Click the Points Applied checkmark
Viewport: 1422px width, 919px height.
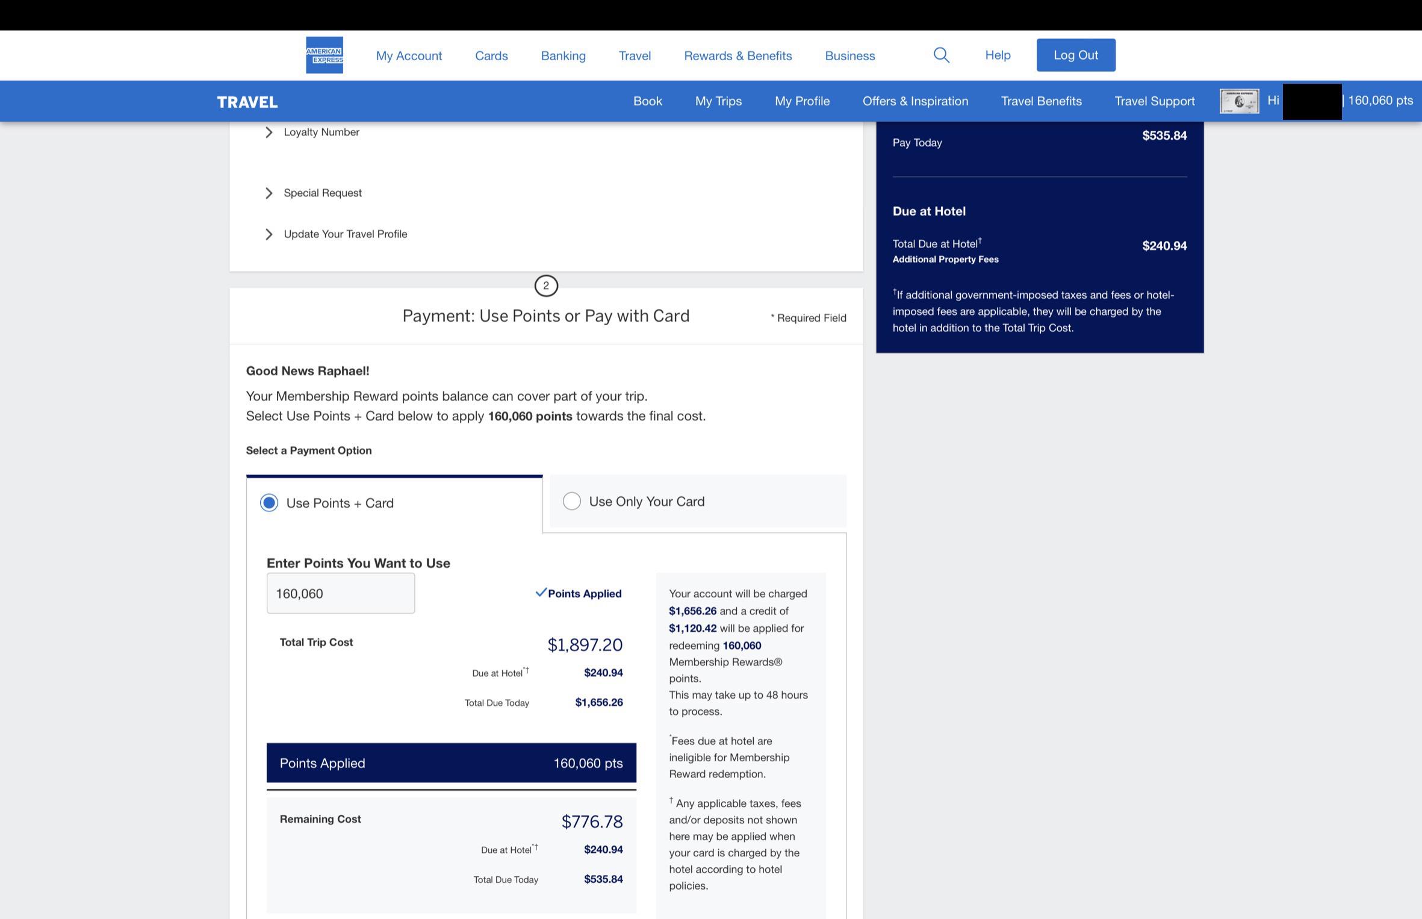(x=541, y=593)
